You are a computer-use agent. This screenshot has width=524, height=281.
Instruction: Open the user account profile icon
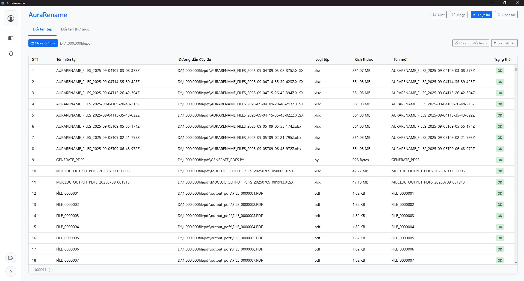point(11,19)
